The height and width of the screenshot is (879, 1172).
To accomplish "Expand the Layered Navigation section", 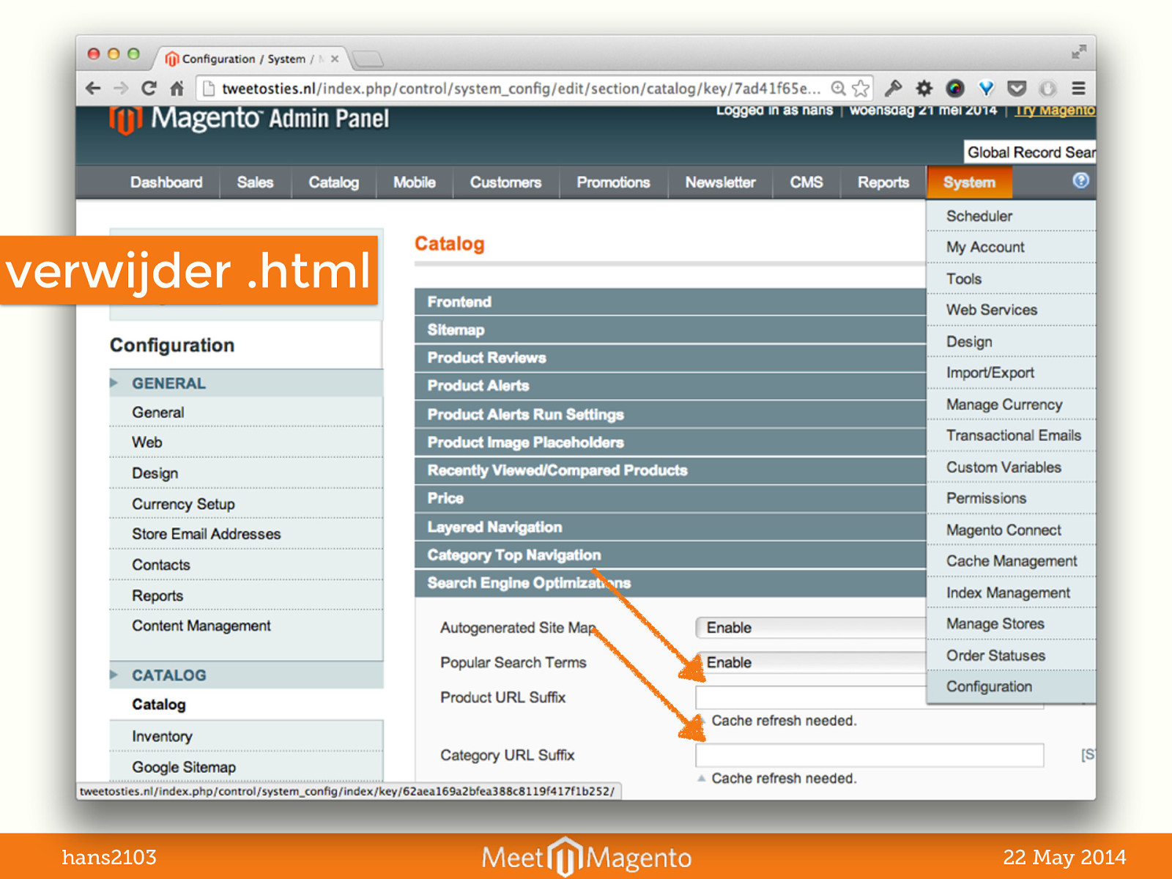I will tap(670, 527).
